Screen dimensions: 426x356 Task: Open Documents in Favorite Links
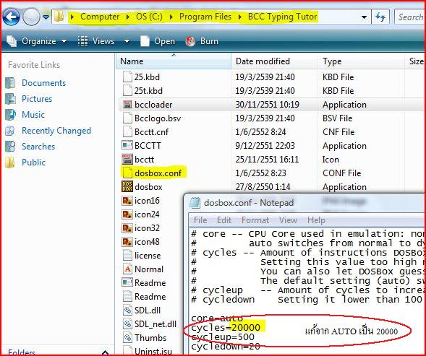point(35,83)
